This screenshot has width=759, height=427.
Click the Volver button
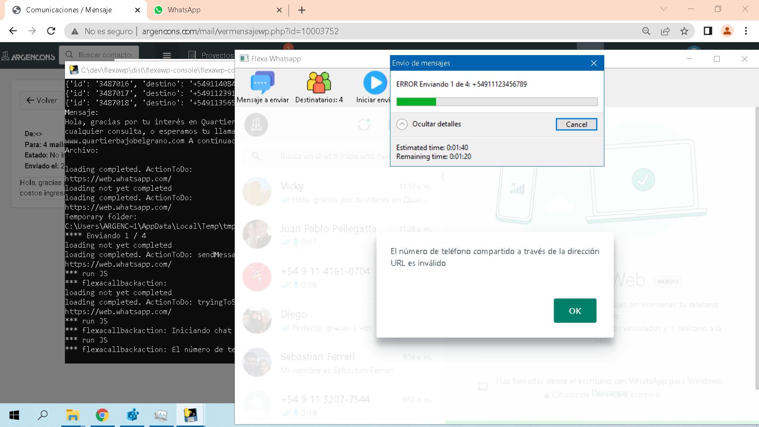(x=42, y=100)
